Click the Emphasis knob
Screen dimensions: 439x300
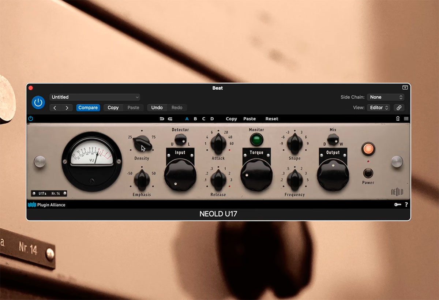[142, 180]
